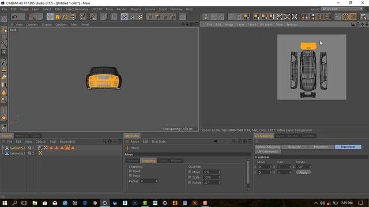Click the Phong tag on first Symmetry.5 row
The image size is (369, 207).
(x=40, y=148)
